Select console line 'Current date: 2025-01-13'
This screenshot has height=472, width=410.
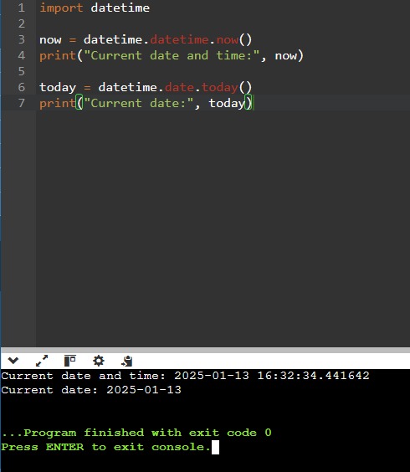91,390
